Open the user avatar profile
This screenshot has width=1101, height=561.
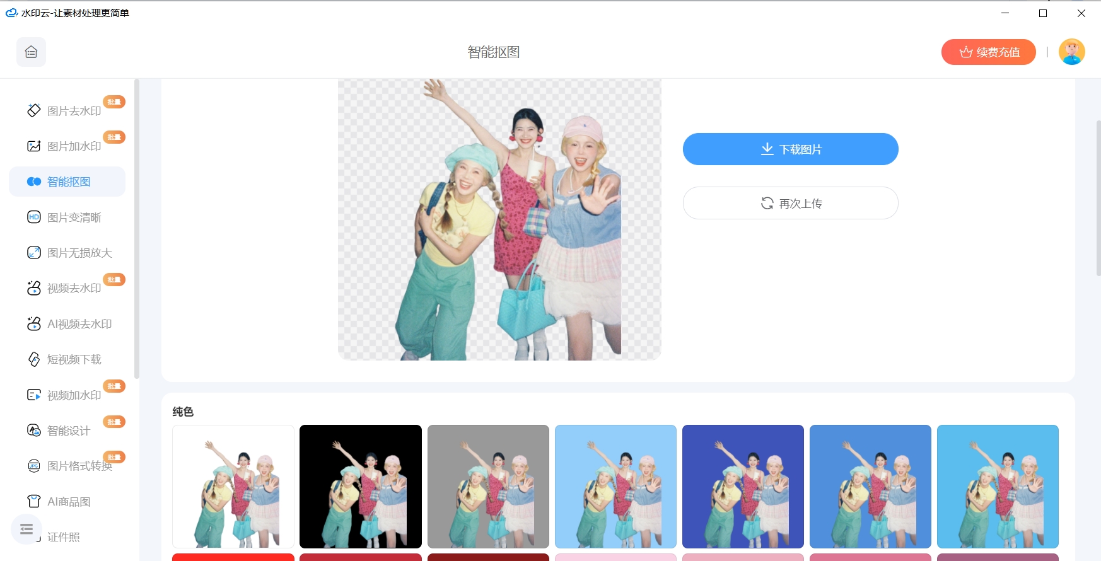click(x=1071, y=52)
